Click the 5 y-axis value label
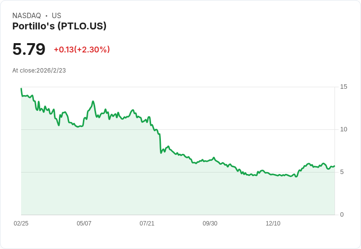This screenshot has width=361, height=249. 342,172
